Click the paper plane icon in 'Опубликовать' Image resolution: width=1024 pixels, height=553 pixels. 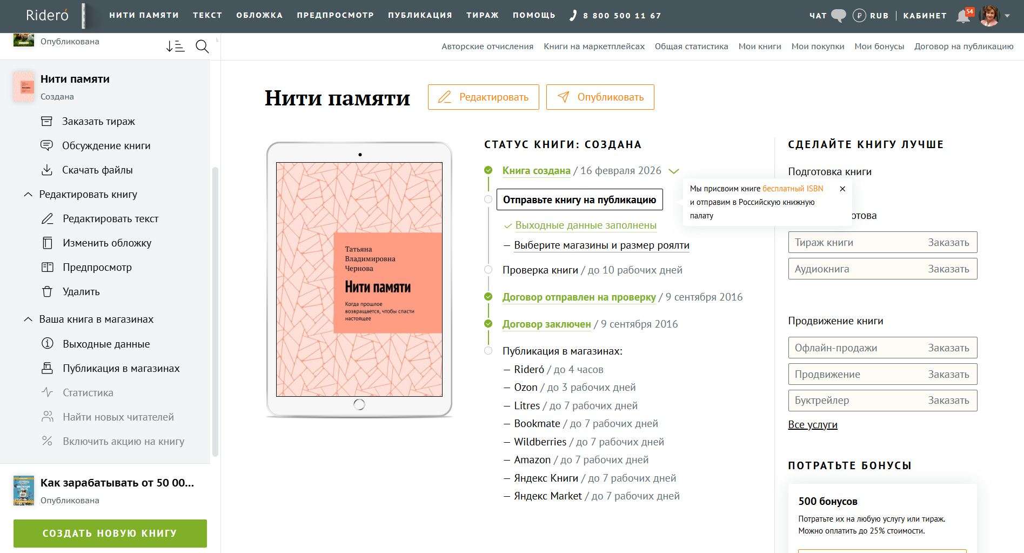coord(563,97)
